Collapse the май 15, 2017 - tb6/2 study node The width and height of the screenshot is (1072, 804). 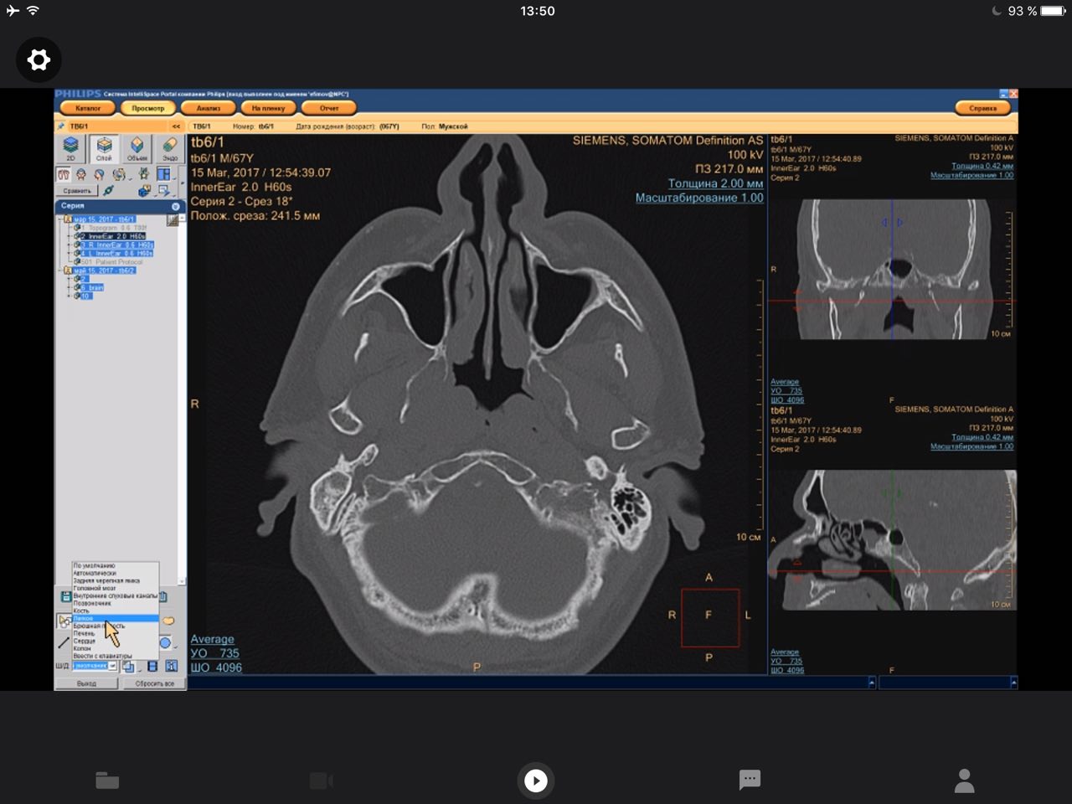(x=58, y=271)
